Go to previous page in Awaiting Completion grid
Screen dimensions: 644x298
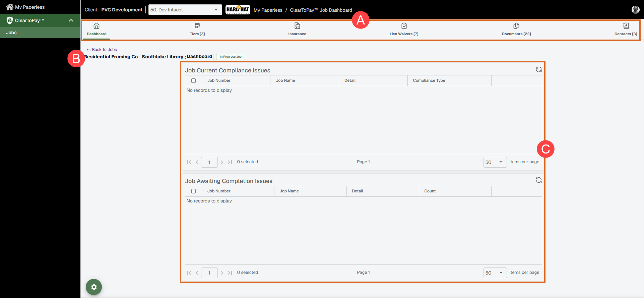click(x=197, y=273)
